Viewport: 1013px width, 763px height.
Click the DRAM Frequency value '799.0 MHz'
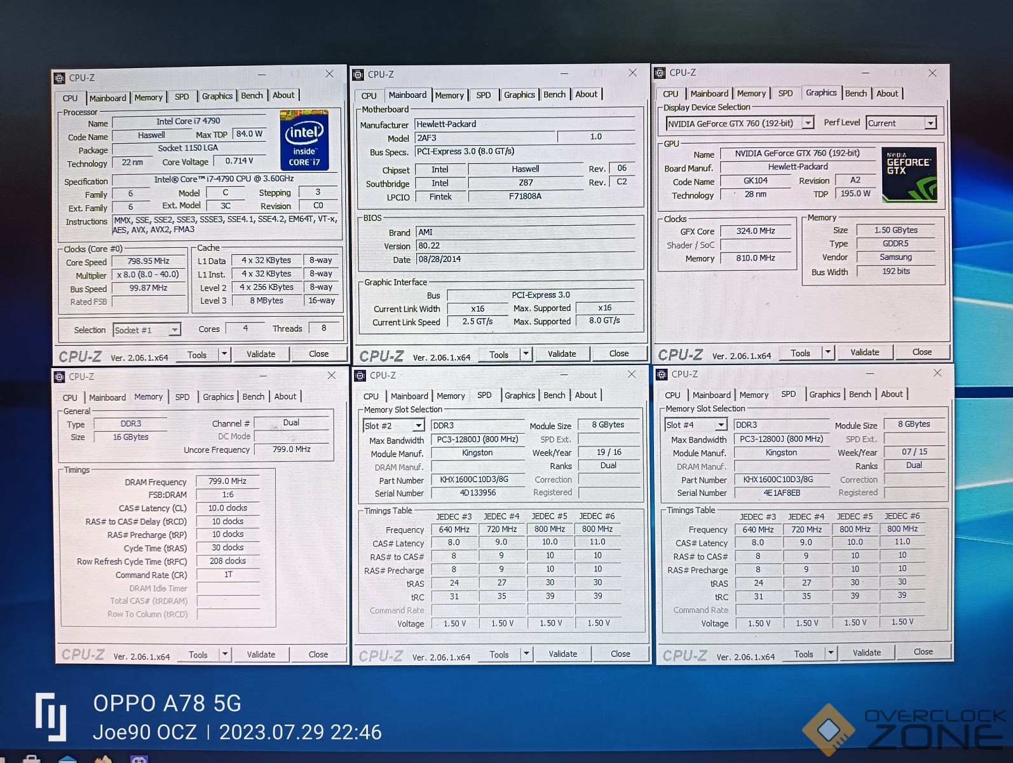pyautogui.click(x=228, y=481)
